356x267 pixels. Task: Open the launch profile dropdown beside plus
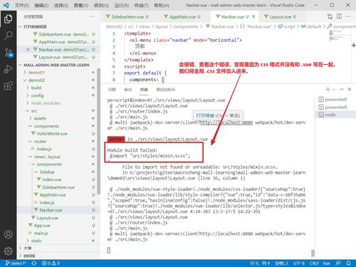(334, 90)
